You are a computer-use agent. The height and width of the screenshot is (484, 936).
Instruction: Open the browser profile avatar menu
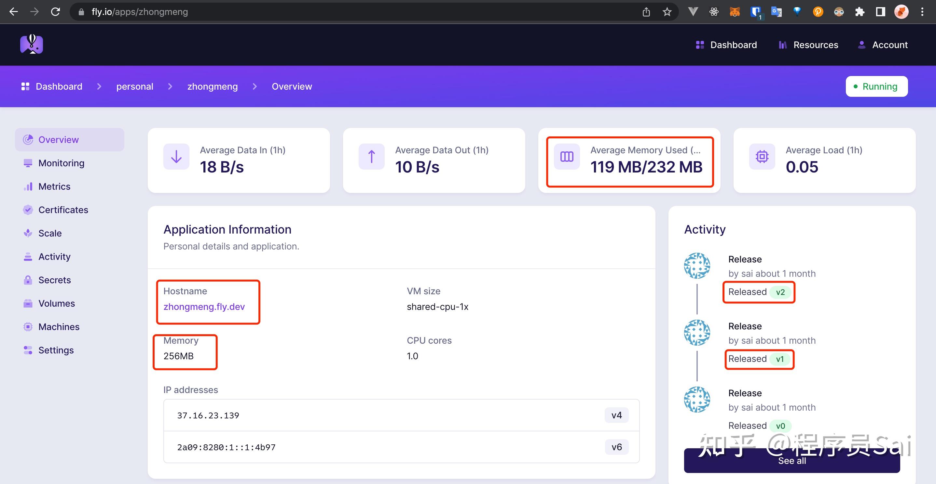point(901,12)
